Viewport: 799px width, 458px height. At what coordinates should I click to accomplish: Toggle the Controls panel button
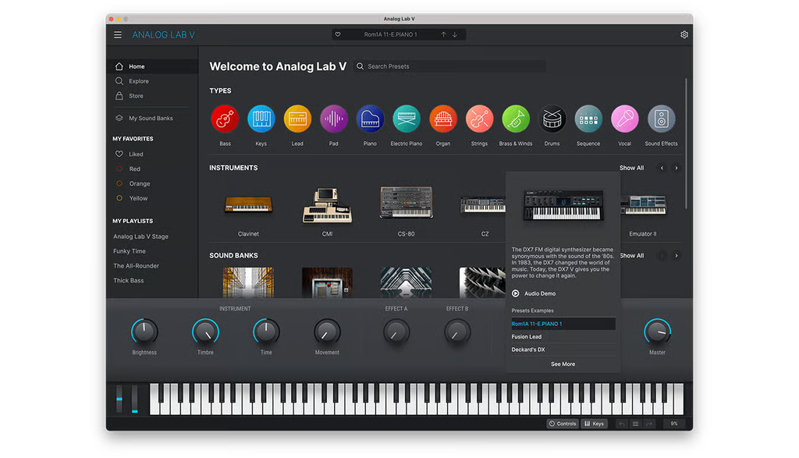pyautogui.click(x=563, y=424)
